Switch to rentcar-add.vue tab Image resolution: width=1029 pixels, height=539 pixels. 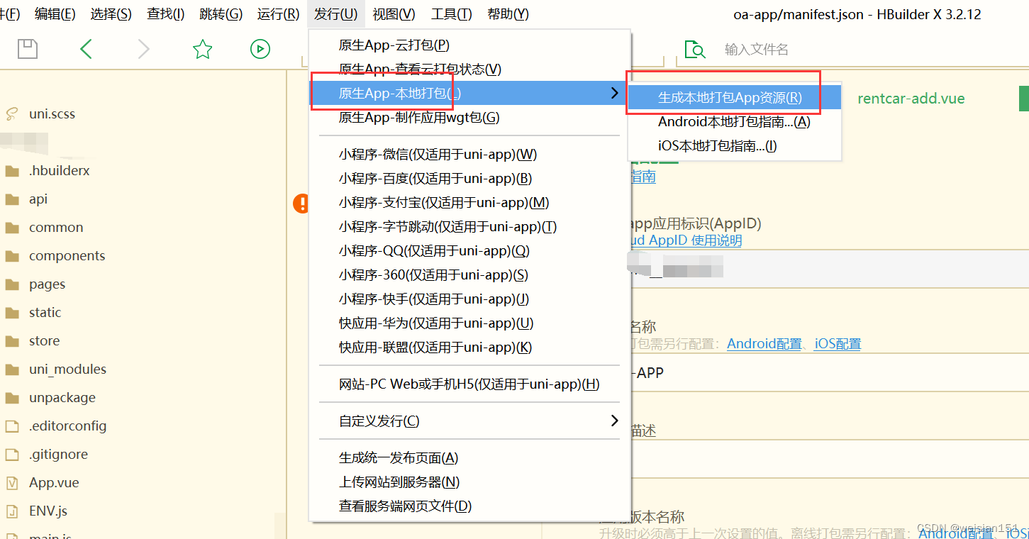911,99
